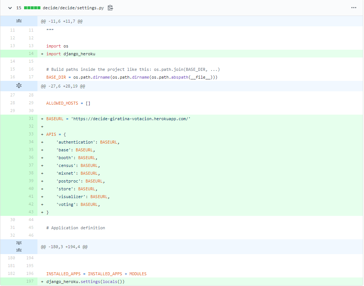Click the '15' changed lines count
Image resolution: width=364 pixels, height=286 pixels.
point(19,8)
